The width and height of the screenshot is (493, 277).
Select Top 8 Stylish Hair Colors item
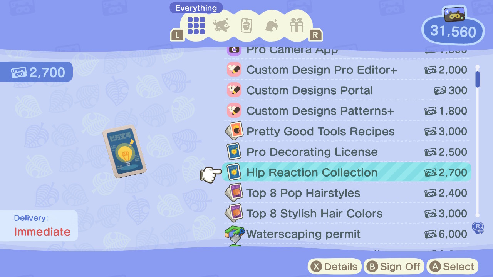pyautogui.click(x=347, y=213)
